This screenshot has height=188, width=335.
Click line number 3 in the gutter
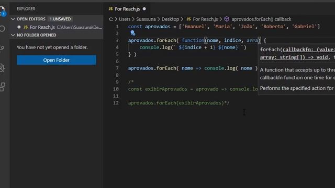point(117,40)
